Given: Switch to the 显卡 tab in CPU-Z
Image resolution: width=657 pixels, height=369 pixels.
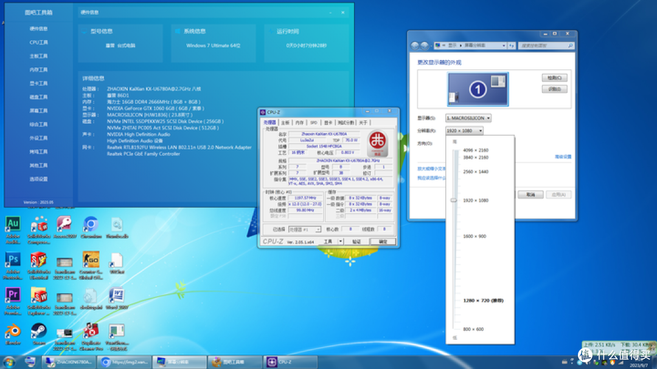Looking at the screenshot, I should click(x=328, y=123).
